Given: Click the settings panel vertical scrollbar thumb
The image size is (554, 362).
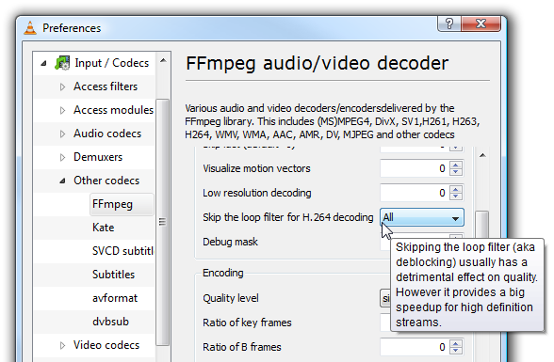Looking at the screenshot, I should tap(482, 226).
